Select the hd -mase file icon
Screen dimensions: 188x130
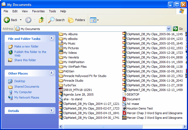tap(124, 104)
